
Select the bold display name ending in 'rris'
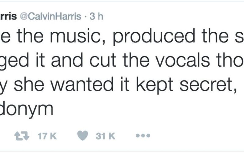8,16
